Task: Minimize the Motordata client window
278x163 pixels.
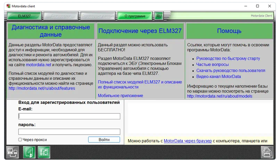Action: (246, 6)
